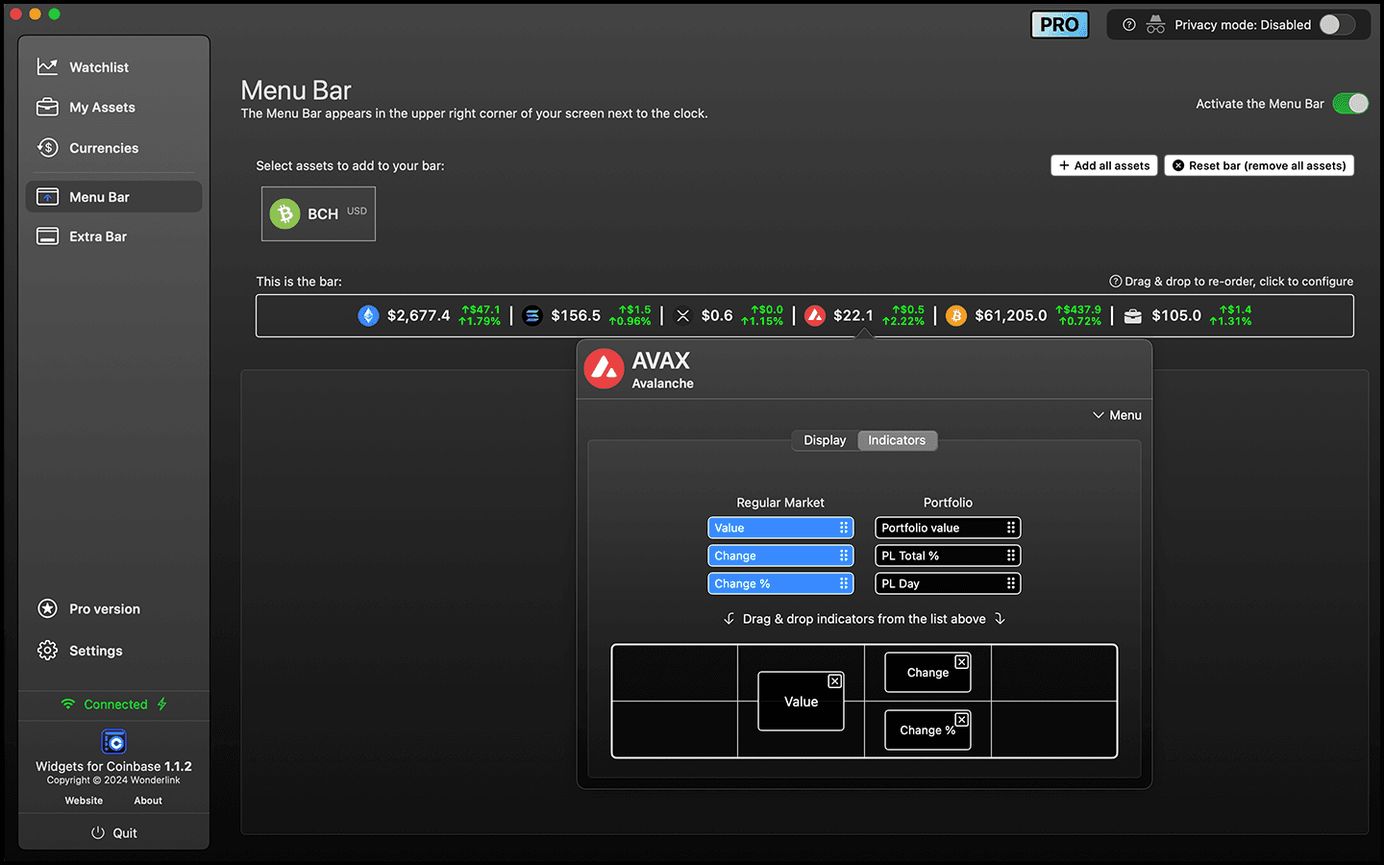
Task: Click the PL Day indicator handle
Action: (x=1009, y=583)
